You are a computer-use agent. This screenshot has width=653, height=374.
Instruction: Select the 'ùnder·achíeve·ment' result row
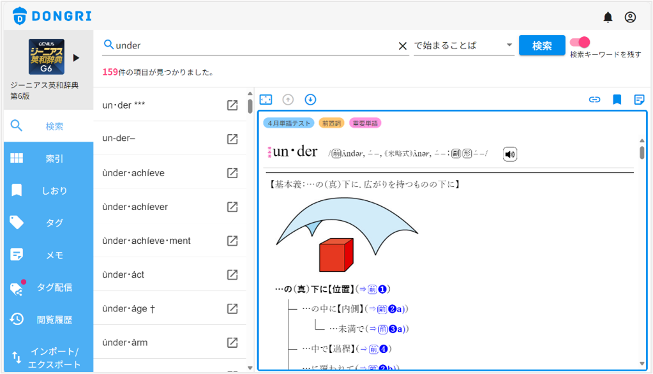[x=170, y=241]
